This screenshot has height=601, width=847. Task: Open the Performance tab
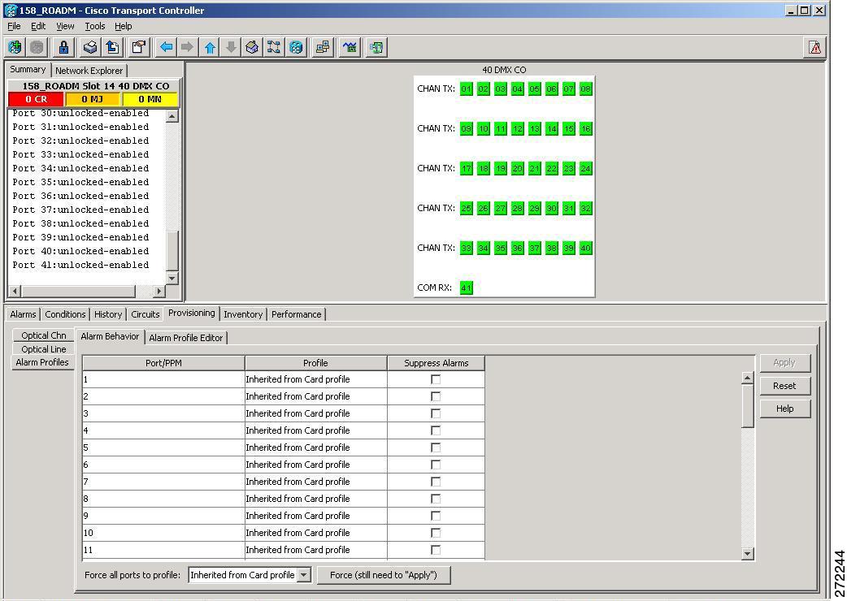pyautogui.click(x=296, y=314)
